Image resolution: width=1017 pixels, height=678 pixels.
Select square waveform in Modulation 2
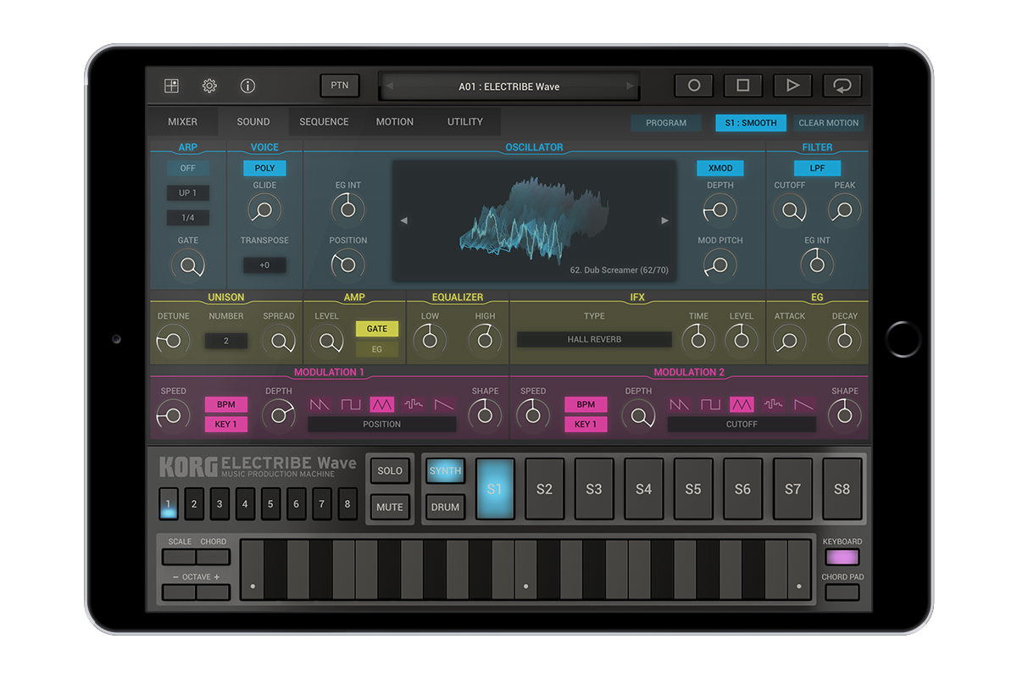(710, 404)
